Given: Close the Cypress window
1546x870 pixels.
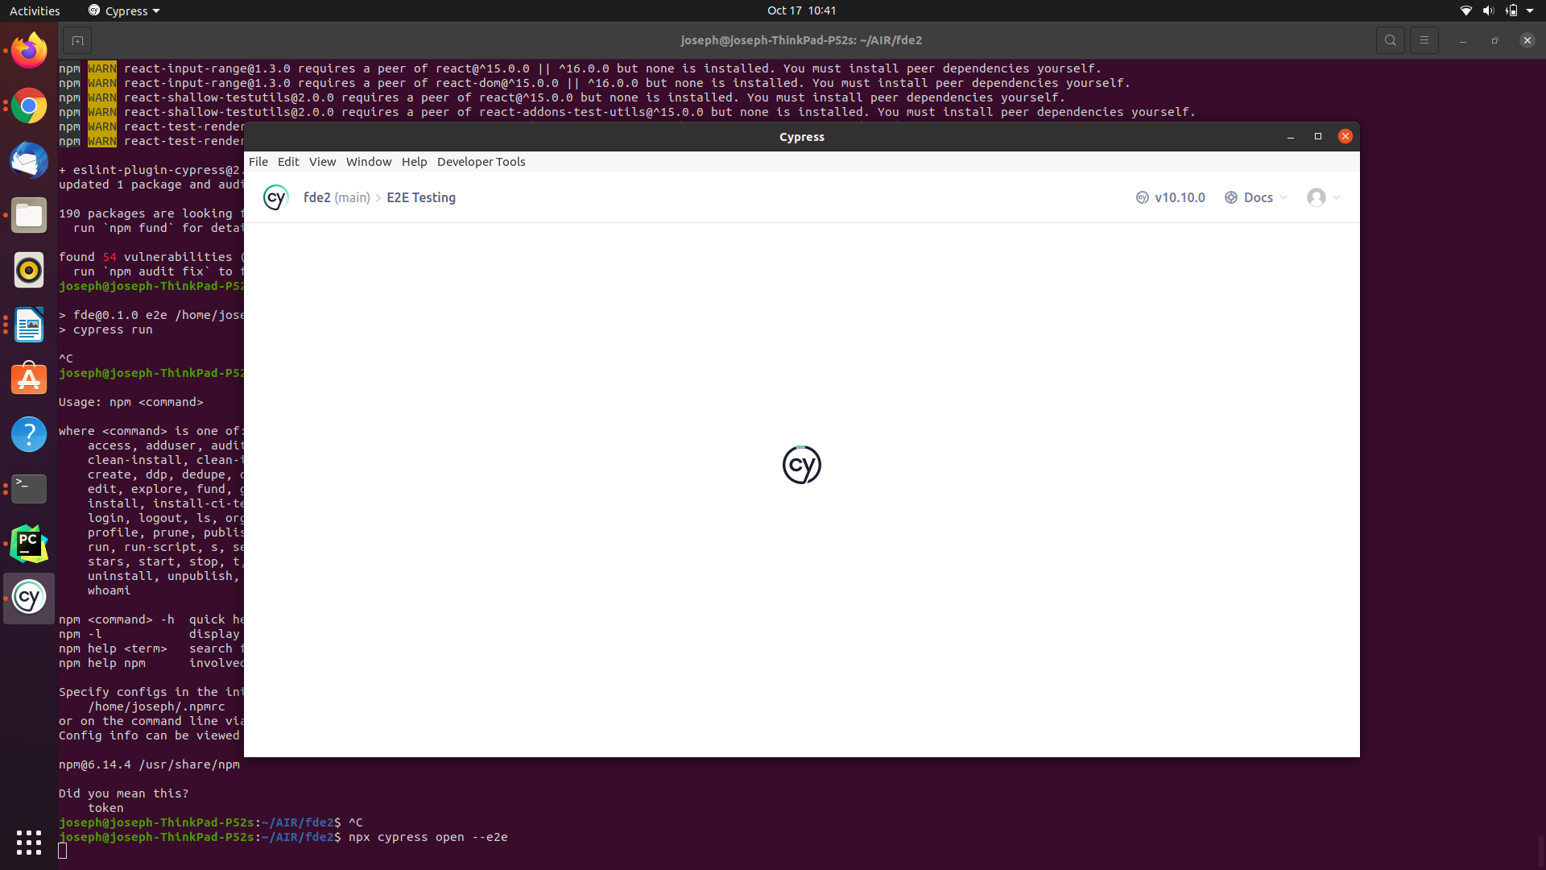Looking at the screenshot, I should [x=1345, y=137].
